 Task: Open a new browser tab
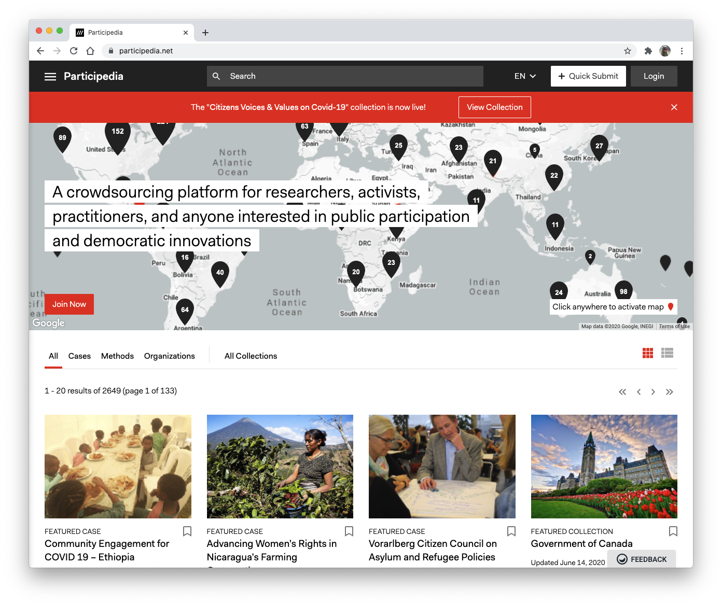coord(205,33)
